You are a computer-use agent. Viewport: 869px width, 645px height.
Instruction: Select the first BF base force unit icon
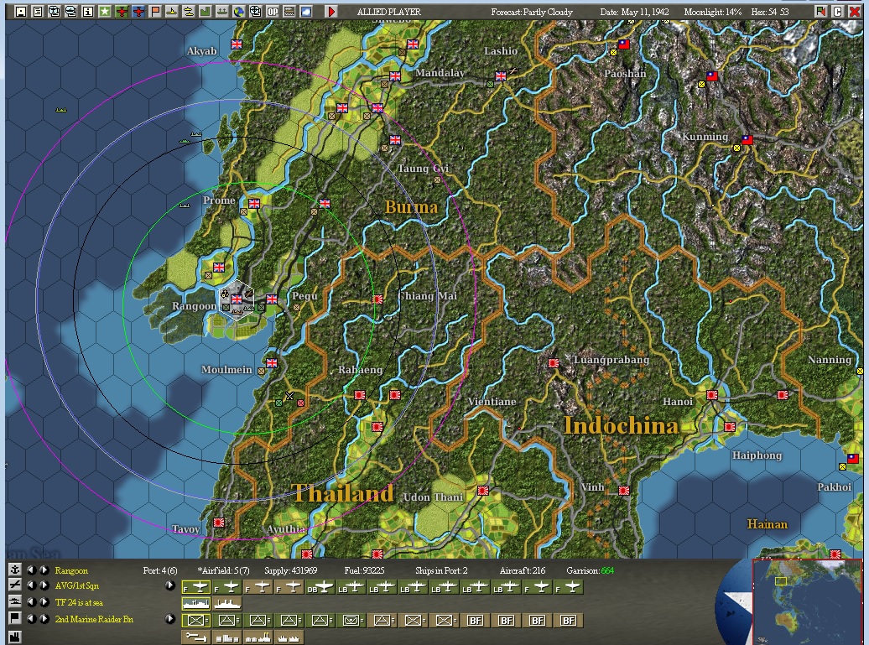[x=476, y=621]
